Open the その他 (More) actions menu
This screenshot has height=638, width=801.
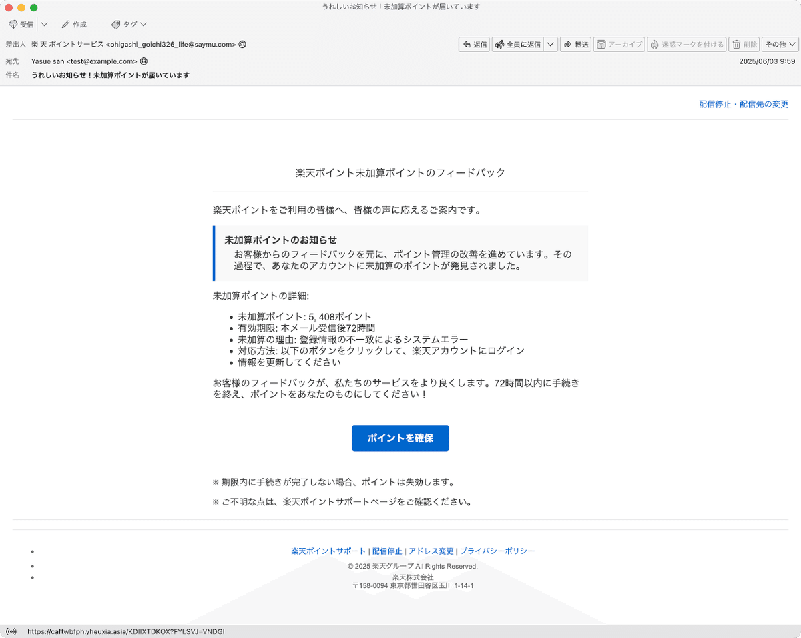point(779,44)
